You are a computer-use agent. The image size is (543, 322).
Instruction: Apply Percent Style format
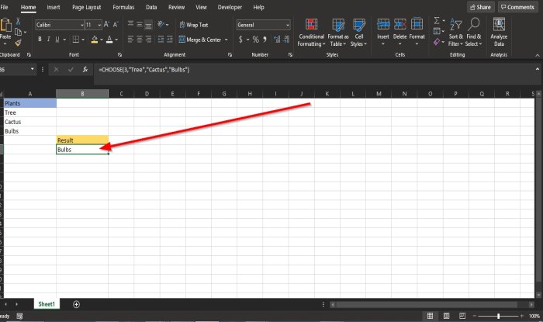coord(255,40)
